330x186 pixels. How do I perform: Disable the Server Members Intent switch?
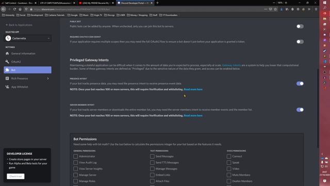pos(300,110)
